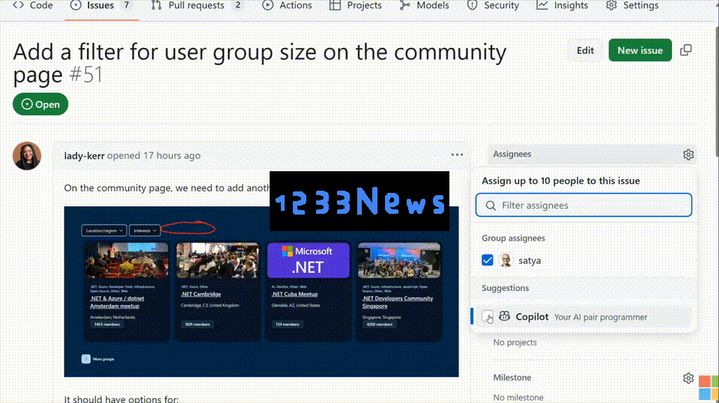
Task: Click the Code brackets icon
Action: click(18, 5)
